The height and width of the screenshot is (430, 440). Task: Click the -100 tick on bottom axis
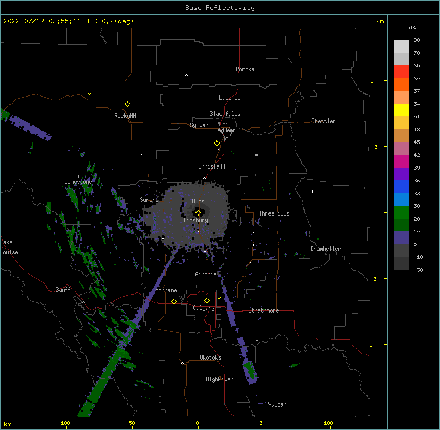coord(64,423)
